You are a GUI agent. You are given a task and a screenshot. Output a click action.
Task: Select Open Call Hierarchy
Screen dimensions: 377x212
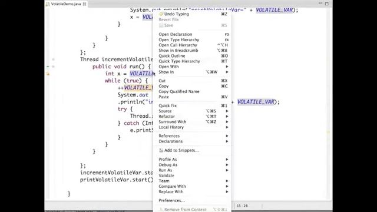click(193, 45)
